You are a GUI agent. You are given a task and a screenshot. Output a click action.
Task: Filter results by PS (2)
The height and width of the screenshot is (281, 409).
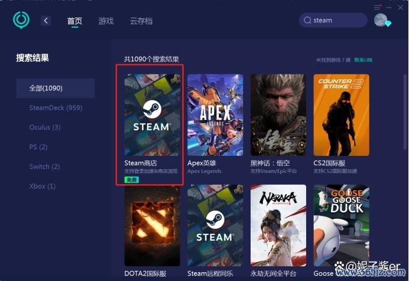(x=38, y=147)
